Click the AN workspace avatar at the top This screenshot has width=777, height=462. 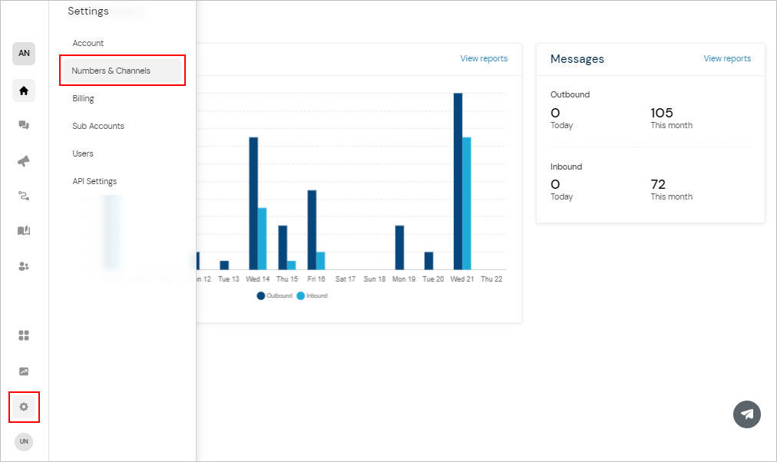(23, 54)
